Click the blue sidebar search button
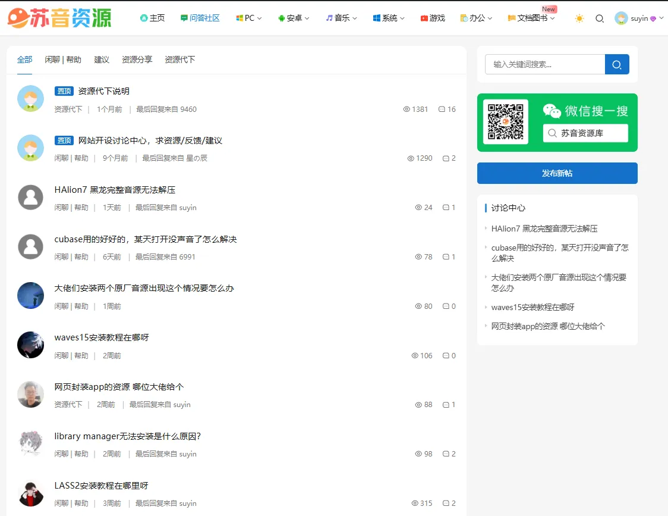668x516 pixels. 617,64
